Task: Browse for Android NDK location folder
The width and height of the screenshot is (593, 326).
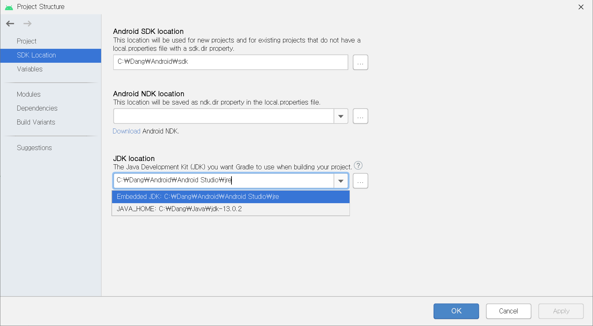Action: 360,116
